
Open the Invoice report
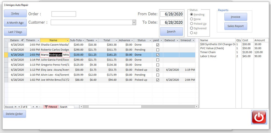[x=235, y=17]
